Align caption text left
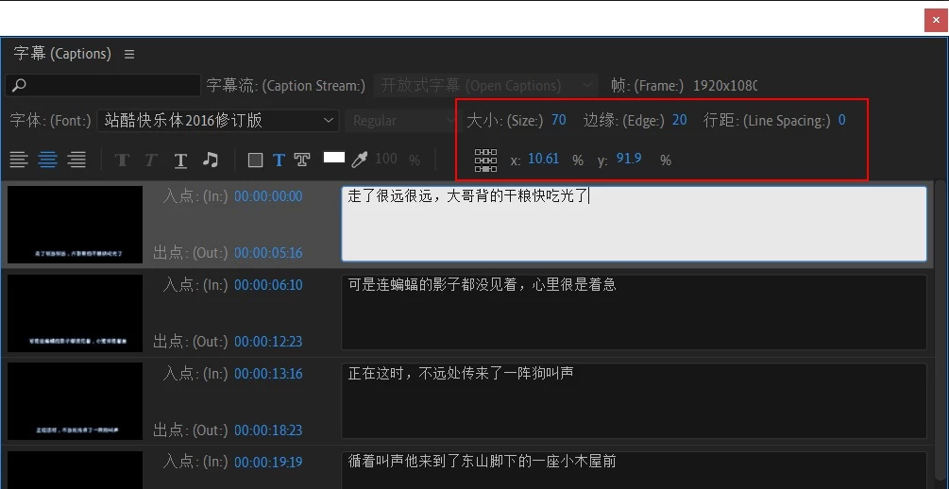Viewport: 949px width, 489px height. tap(19, 160)
